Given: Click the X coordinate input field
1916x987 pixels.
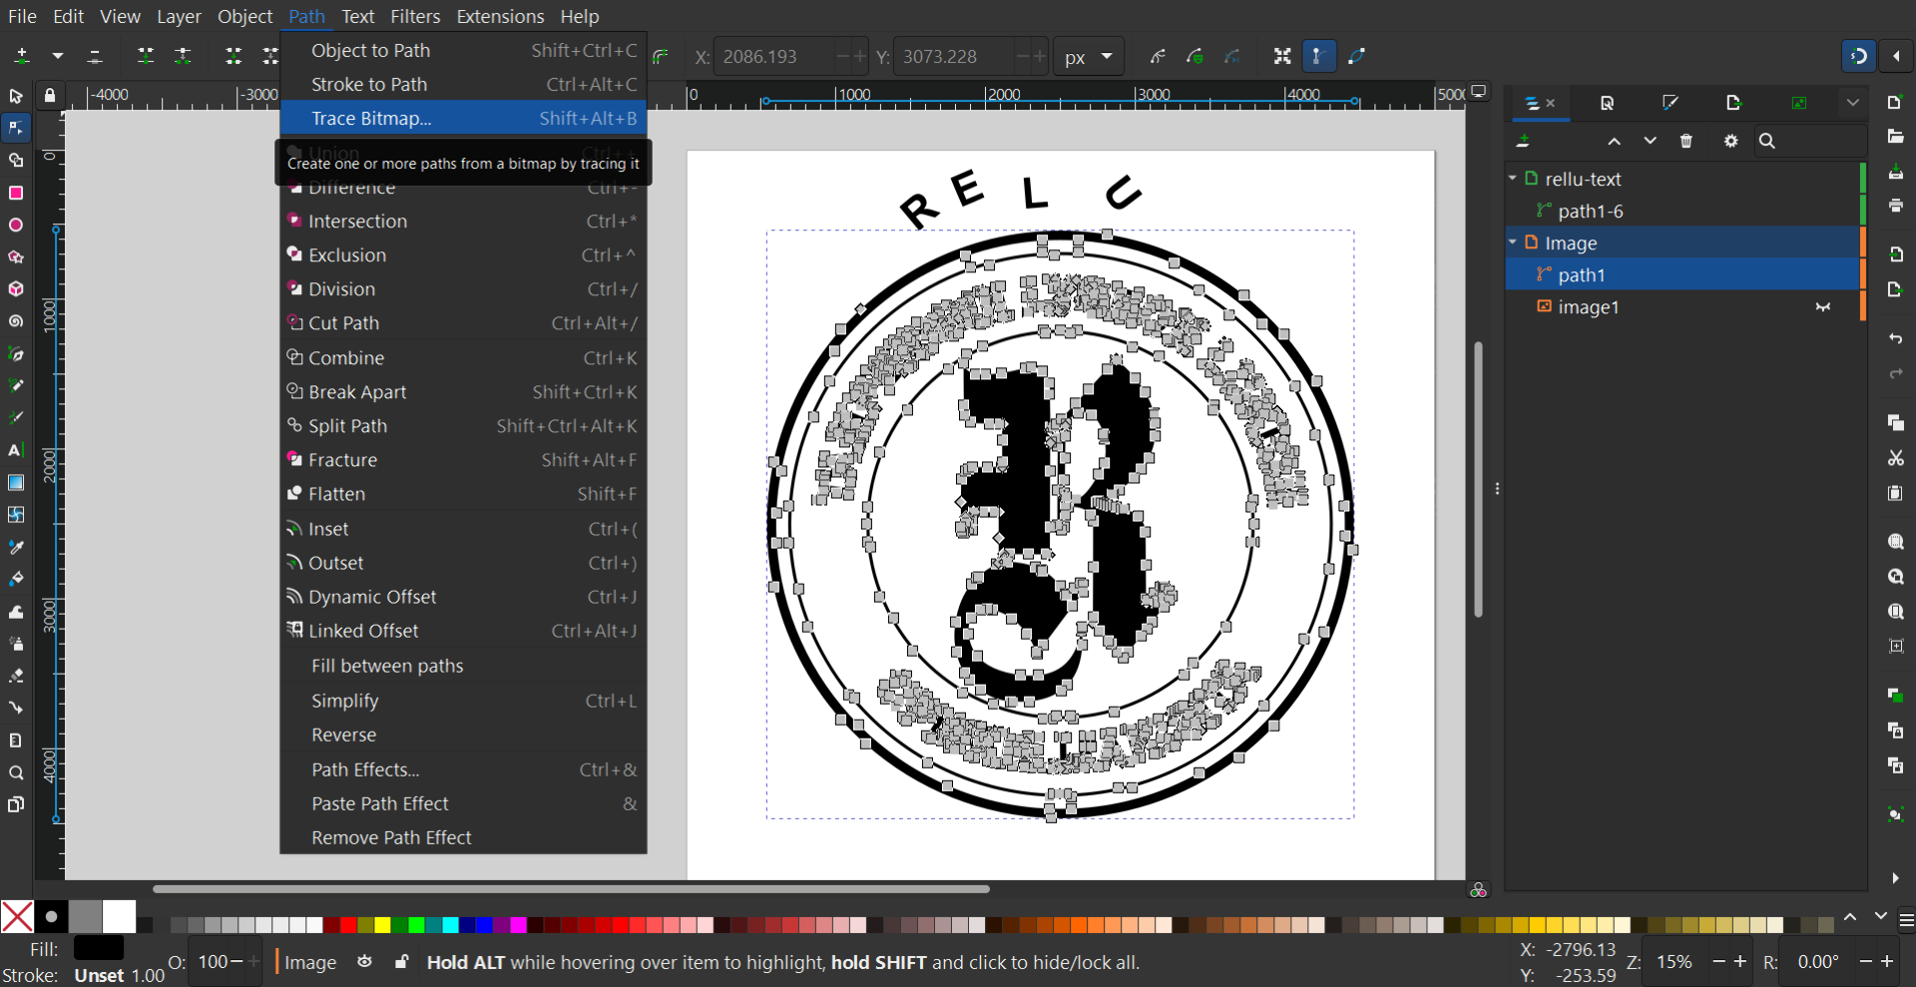Looking at the screenshot, I should (x=773, y=57).
